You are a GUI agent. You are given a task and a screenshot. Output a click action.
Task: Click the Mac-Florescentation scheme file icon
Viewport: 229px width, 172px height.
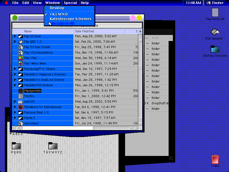coord(21,53)
